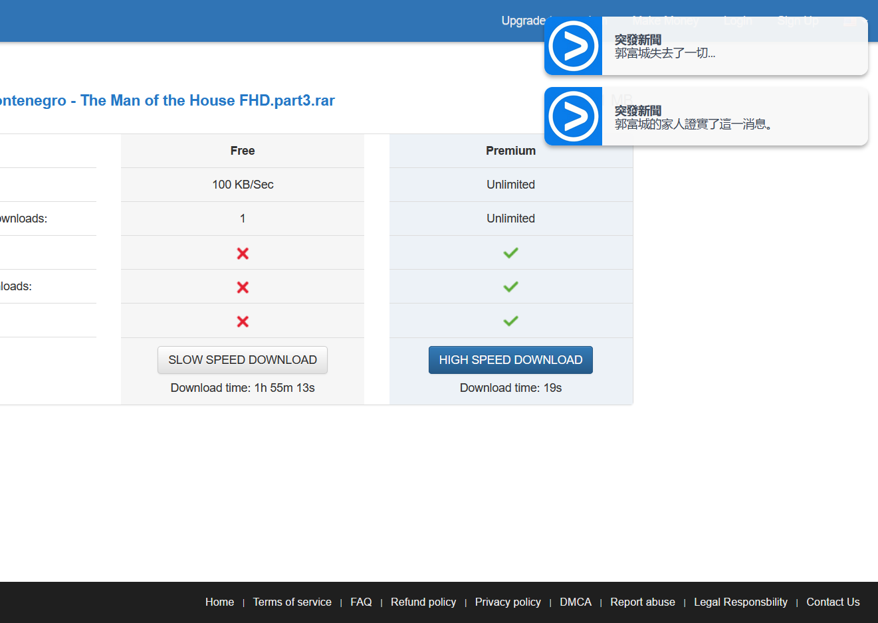Click the green checkmark beside the downloads row
Screen dimensions: 878x623
(510, 286)
